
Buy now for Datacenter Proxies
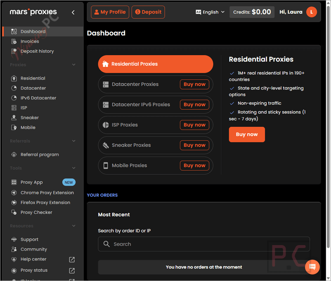click(x=194, y=84)
